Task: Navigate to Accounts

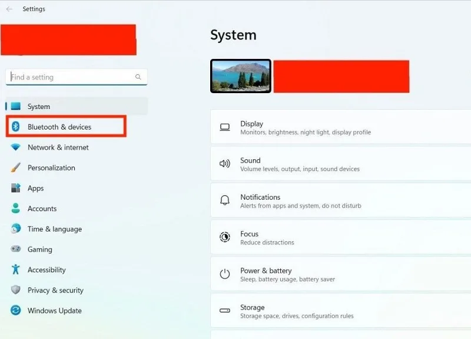Action: [77, 209]
